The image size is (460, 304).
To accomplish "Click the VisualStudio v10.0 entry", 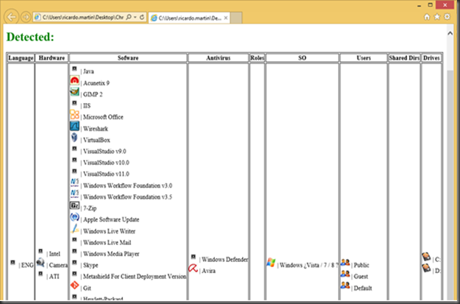I will tap(106, 163).
